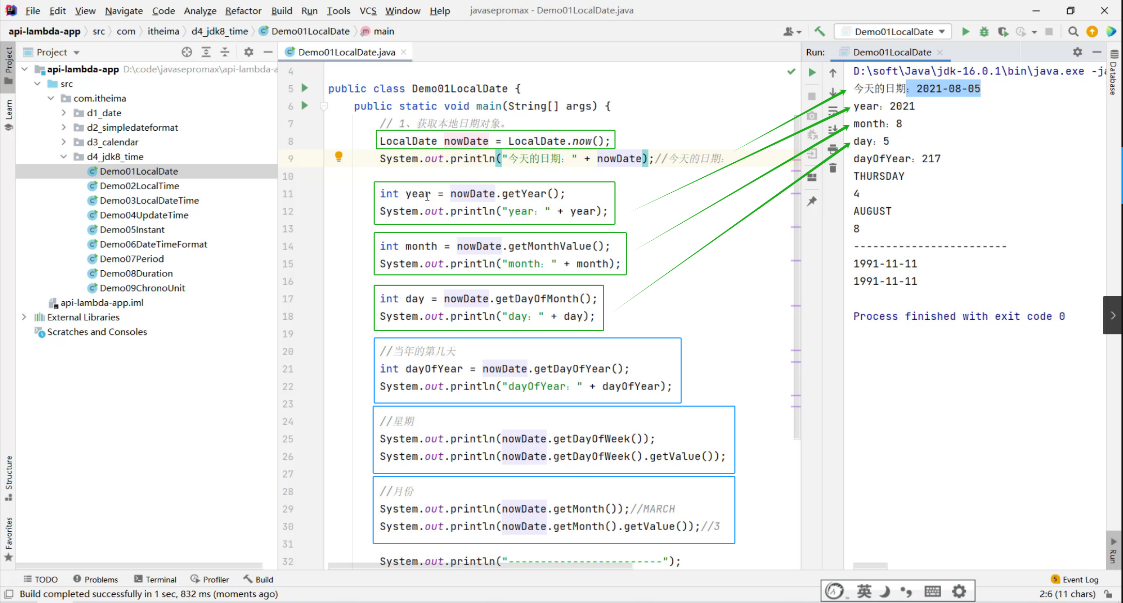Click the locate target icon in Project panel
The image size is (1123, 603).
point(187,52)
